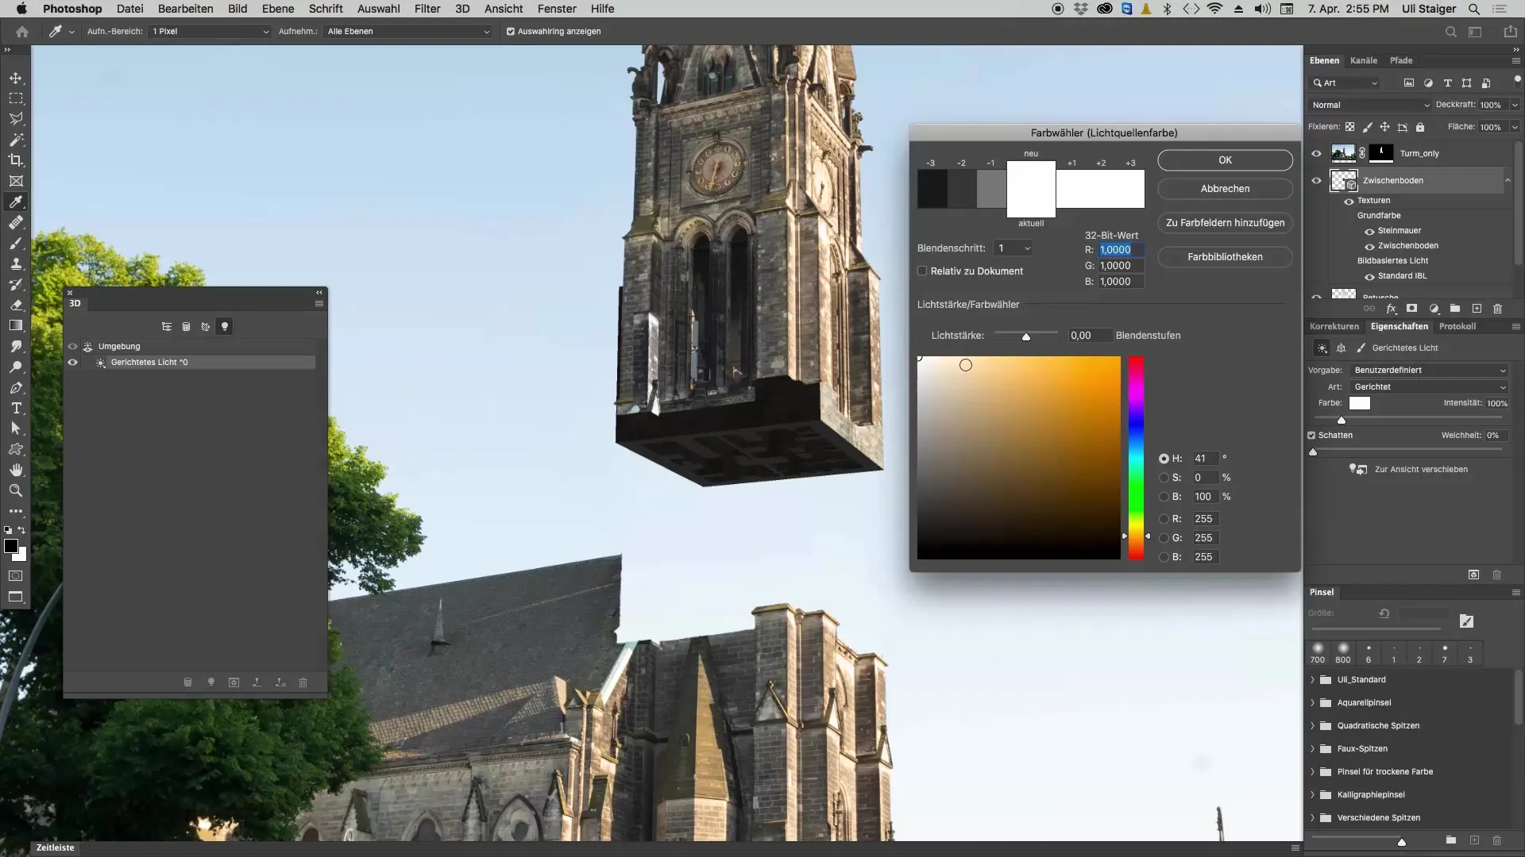Select the Brush tool
The height and width of the screenshot is (857, 1525).
(x=16, y=243)
